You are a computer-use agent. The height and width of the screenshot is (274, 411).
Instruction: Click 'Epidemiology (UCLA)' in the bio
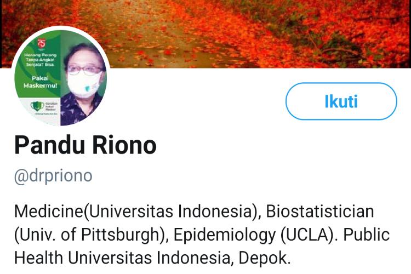pos(257,235)
